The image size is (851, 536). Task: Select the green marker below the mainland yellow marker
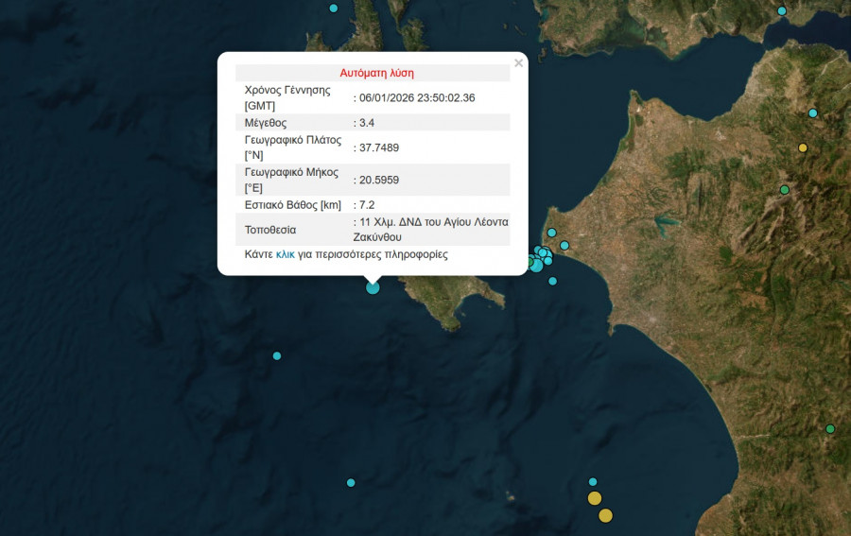784,190
